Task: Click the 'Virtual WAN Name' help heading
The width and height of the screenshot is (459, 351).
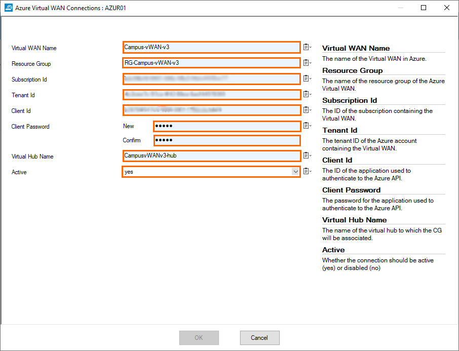Action: (356, 48)
